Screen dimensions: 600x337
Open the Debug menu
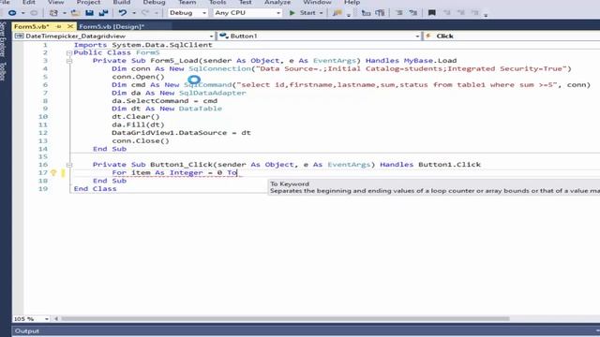pos(154,2)
